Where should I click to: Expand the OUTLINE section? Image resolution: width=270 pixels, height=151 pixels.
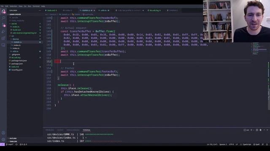click(x=13, y=138)
